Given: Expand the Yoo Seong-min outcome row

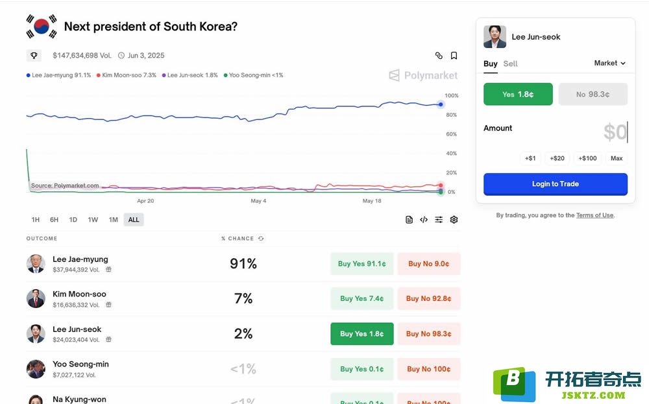Looking at the screenshot, I should click(x=243, y=369).
